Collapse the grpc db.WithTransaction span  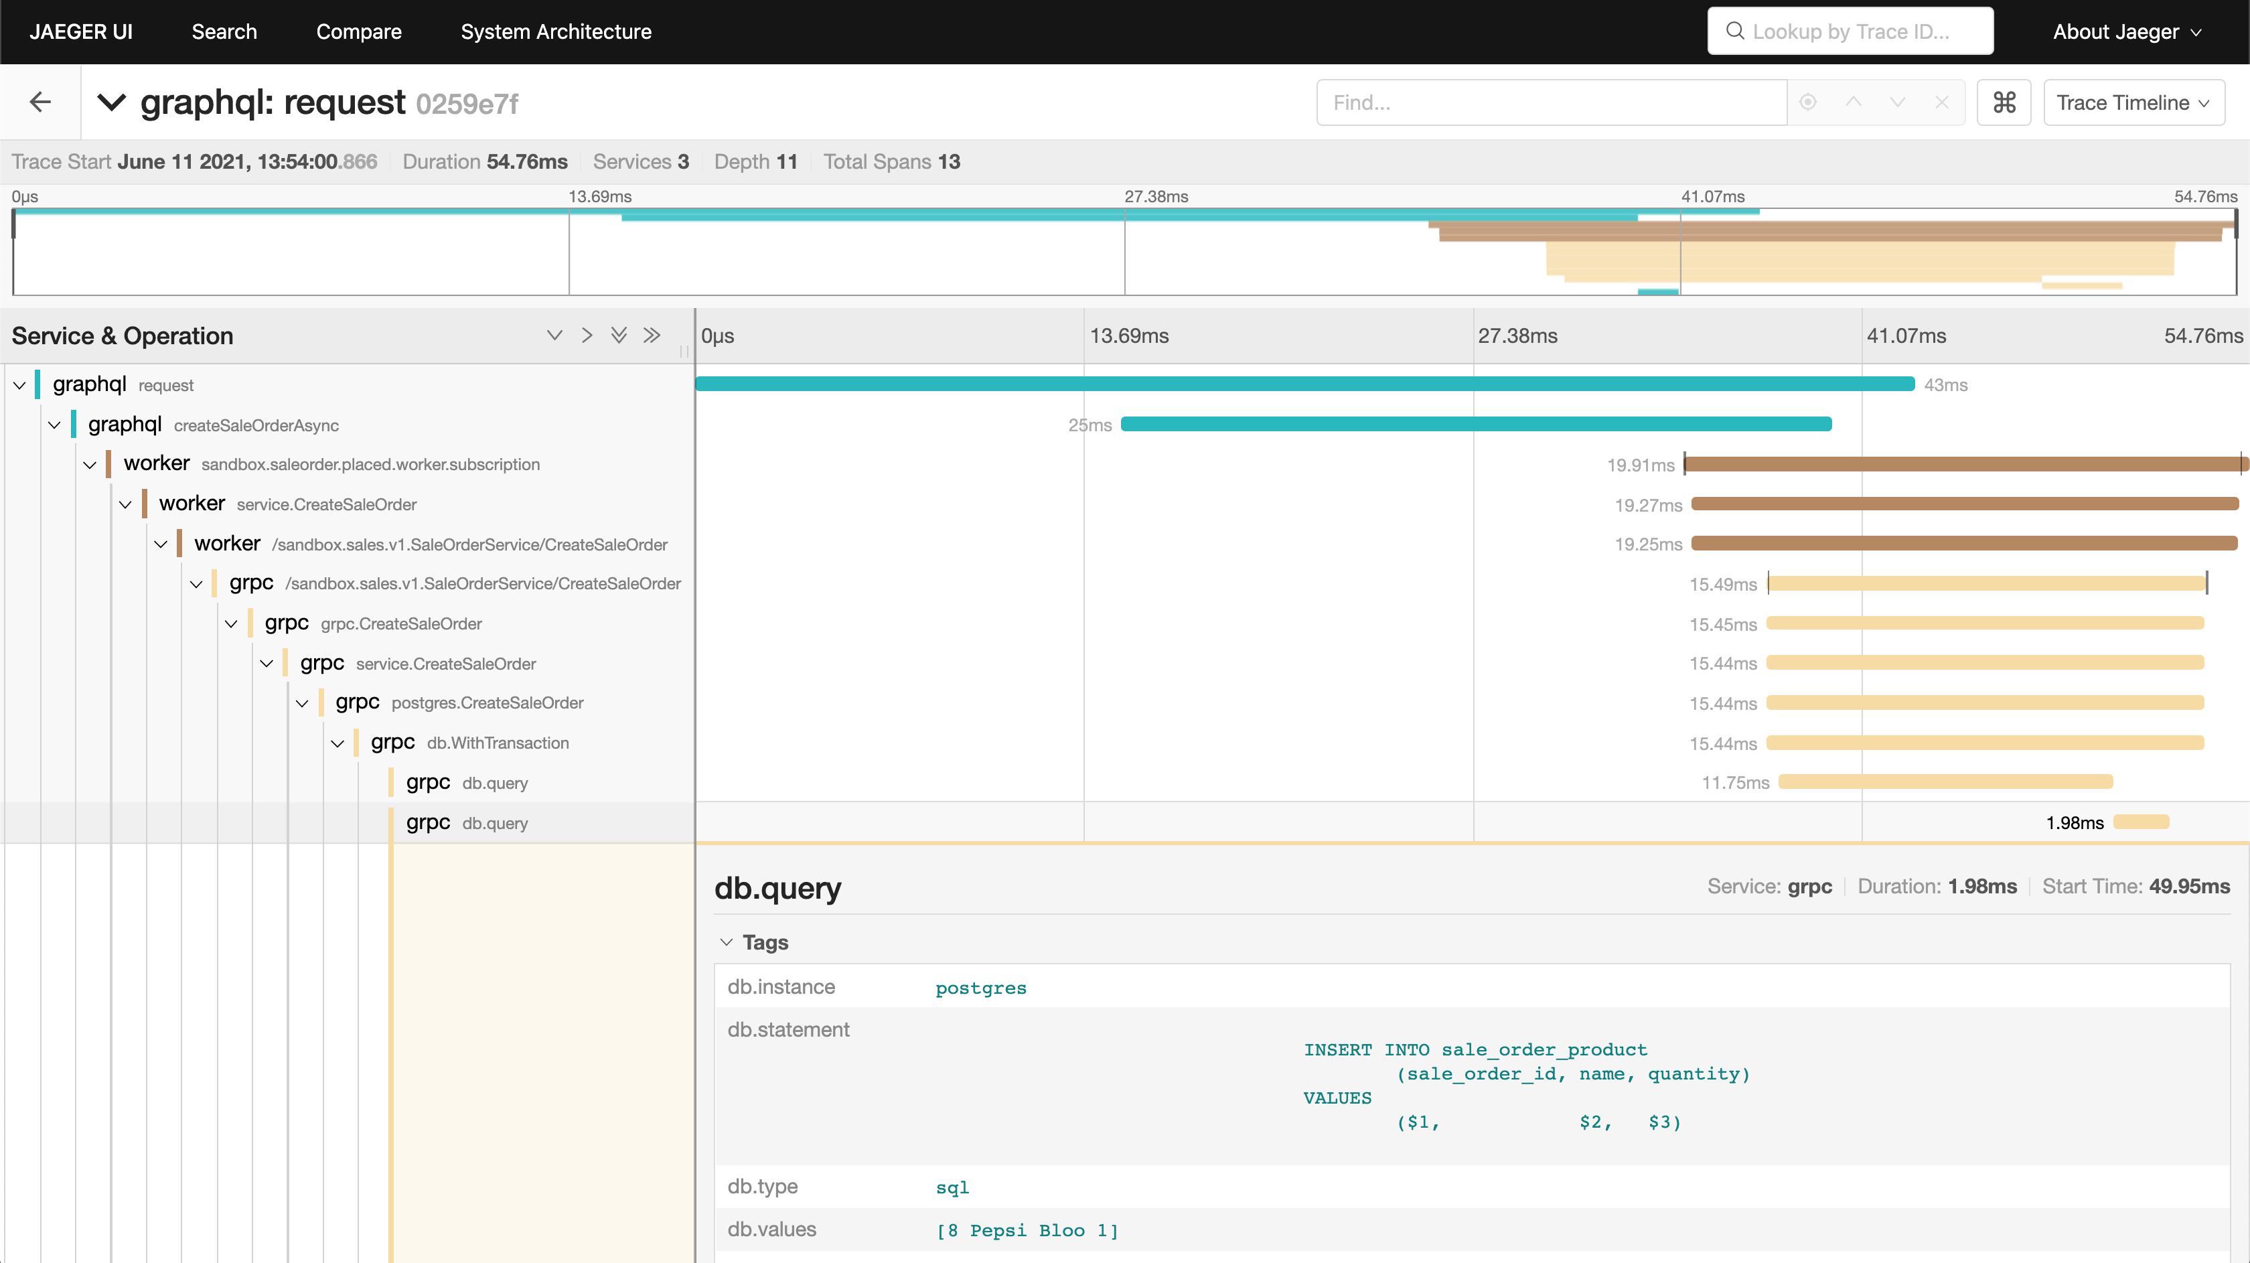pyautogui.click(x=337, y=743)
